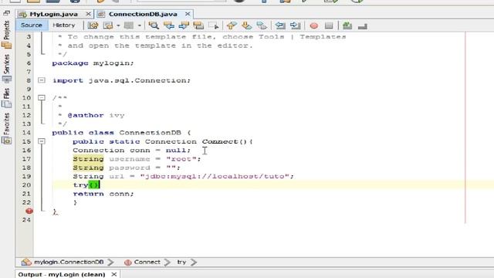Switch to History view

pos(64,25)
